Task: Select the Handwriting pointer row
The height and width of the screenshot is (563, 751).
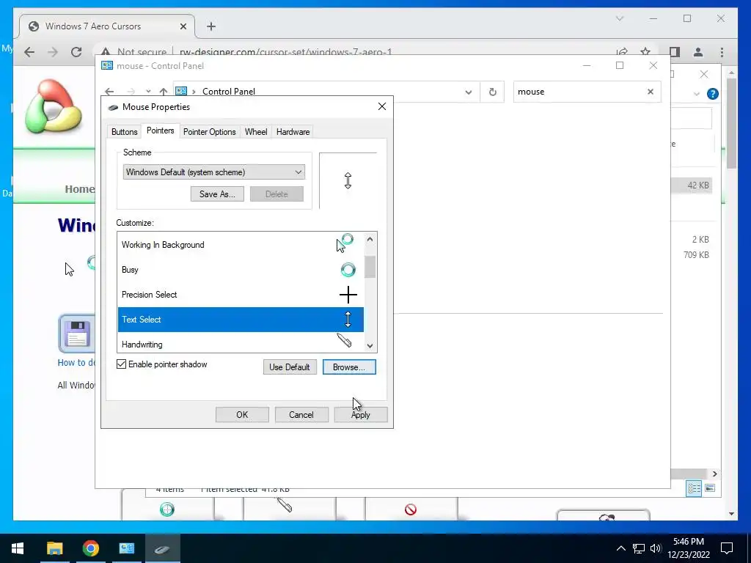Action: click(241, 343)
